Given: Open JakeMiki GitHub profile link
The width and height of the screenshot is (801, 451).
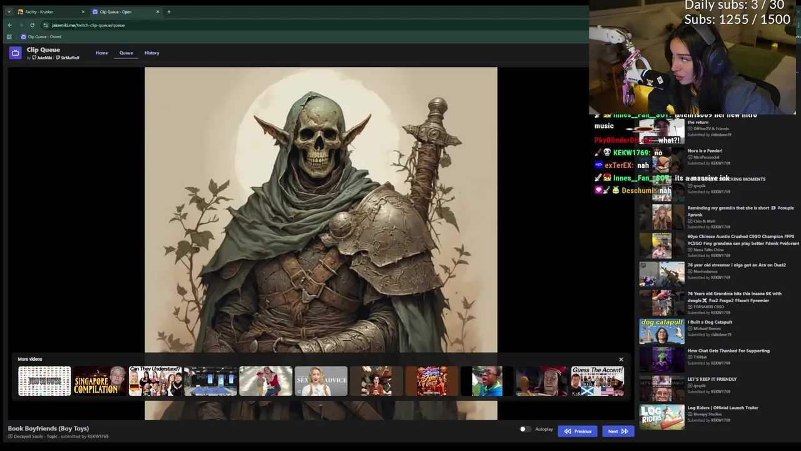Looking at the screenshot, I should coord(43,58).
